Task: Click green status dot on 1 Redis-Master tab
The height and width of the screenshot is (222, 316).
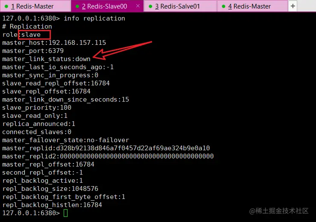Action: coord(6,6)
